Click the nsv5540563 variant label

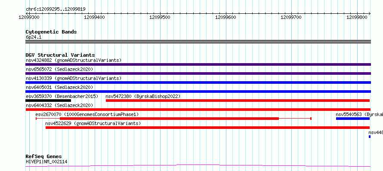[x=359, y=114]
